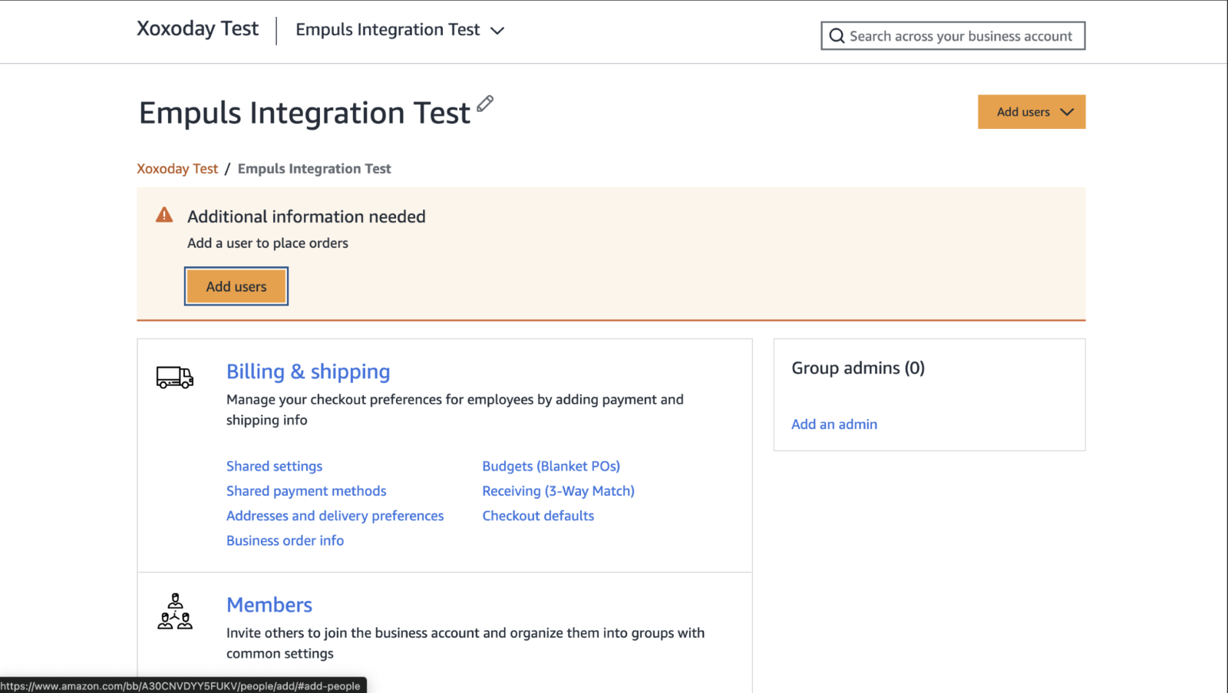Open Budgets (Blanket POs) link
The height and width of the screenshot is (693, 1228).
[551, 466]
